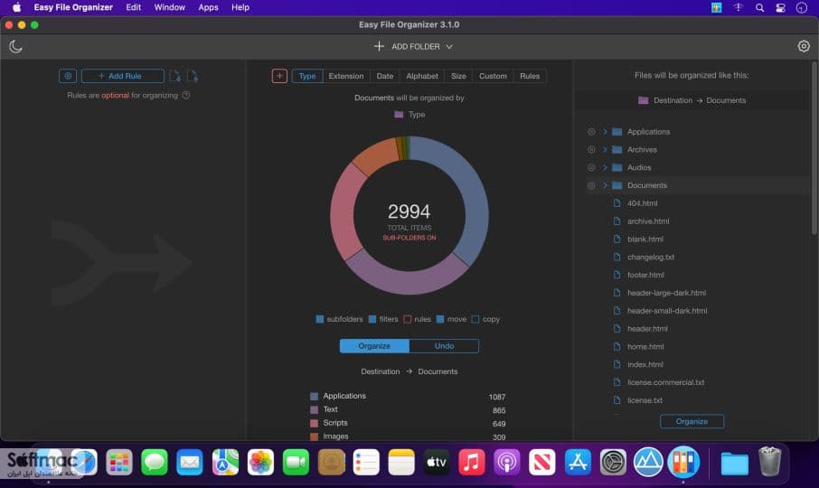The height and width of the screenshot is (488, 819).
Task: Open the Trash in the dock
Action: click(x=769, y=462)
